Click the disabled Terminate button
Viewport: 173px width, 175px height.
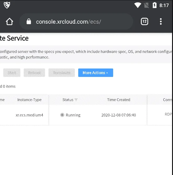pos(62,73)
